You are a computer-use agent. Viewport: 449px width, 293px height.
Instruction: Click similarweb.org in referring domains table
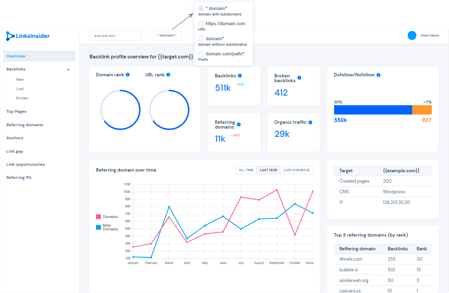(354, 280)
